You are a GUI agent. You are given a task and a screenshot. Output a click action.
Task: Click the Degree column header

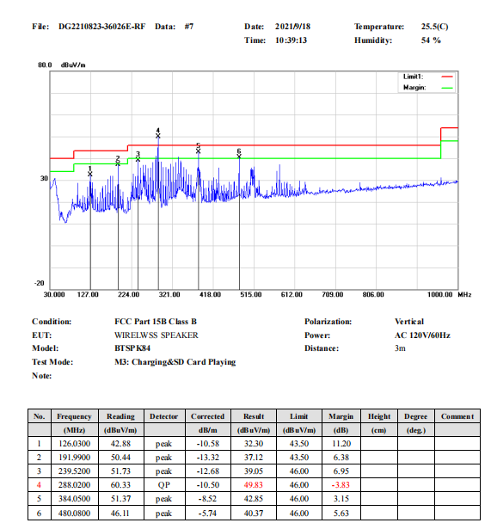tap(416, 416)
